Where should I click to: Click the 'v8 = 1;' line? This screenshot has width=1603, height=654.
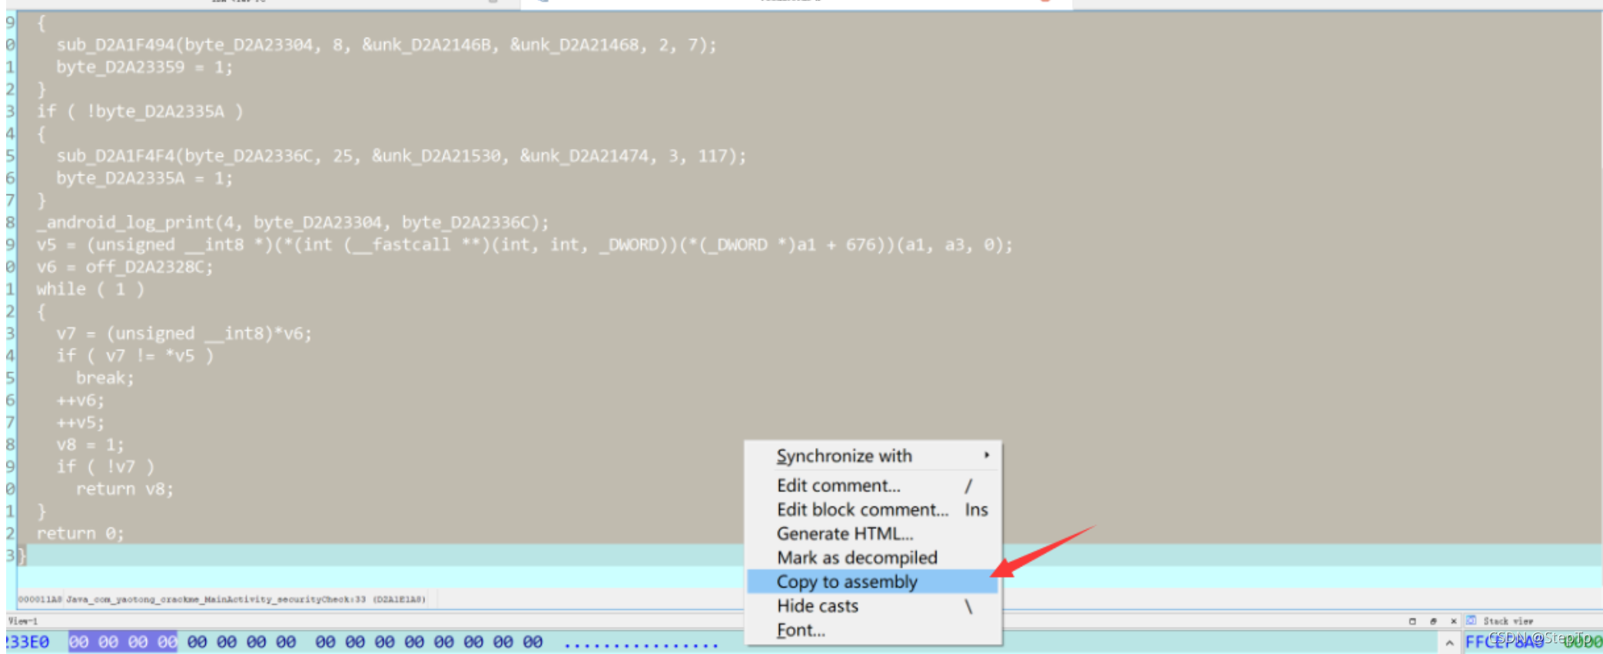point(90,445)
